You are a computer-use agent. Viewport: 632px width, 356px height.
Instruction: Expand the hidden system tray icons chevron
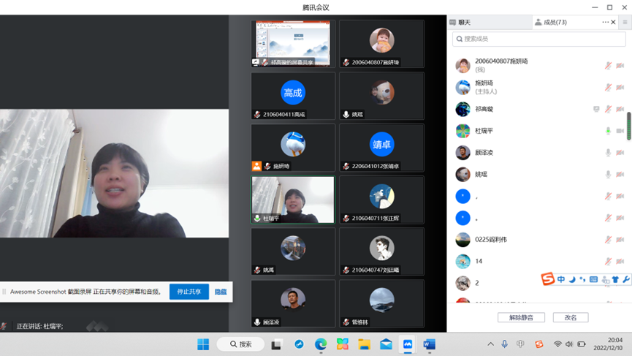pos(490,344)
